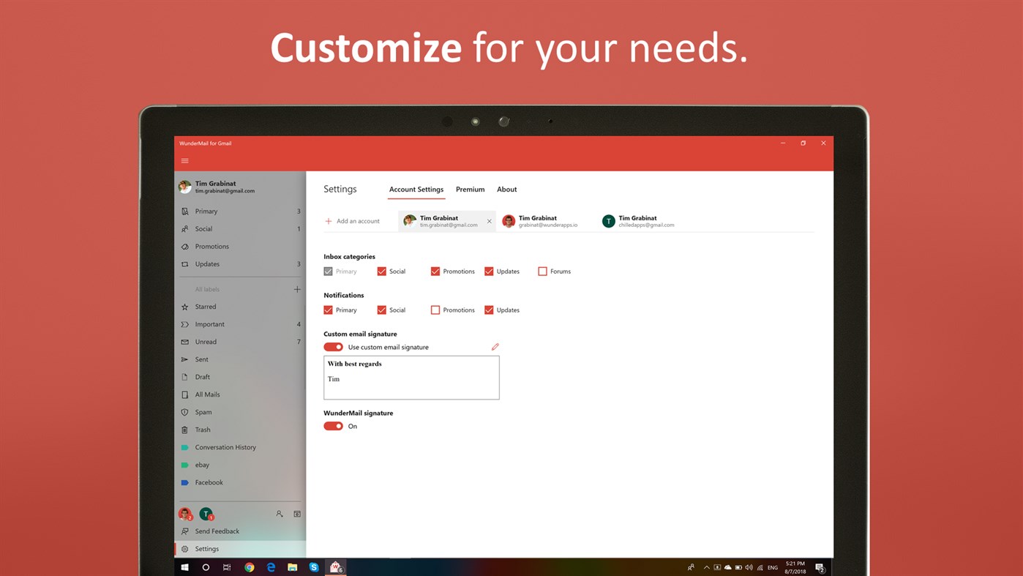Select the Starred label in the sidebar

206,306
